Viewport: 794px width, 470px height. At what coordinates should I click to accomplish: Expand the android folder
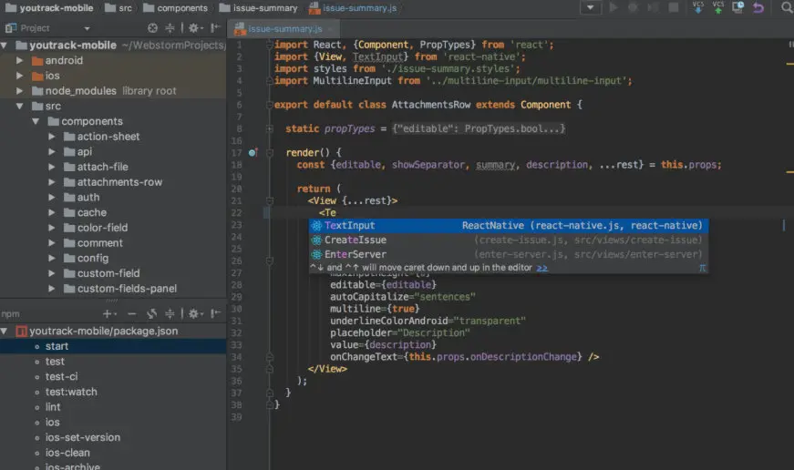tap(20, 61)
